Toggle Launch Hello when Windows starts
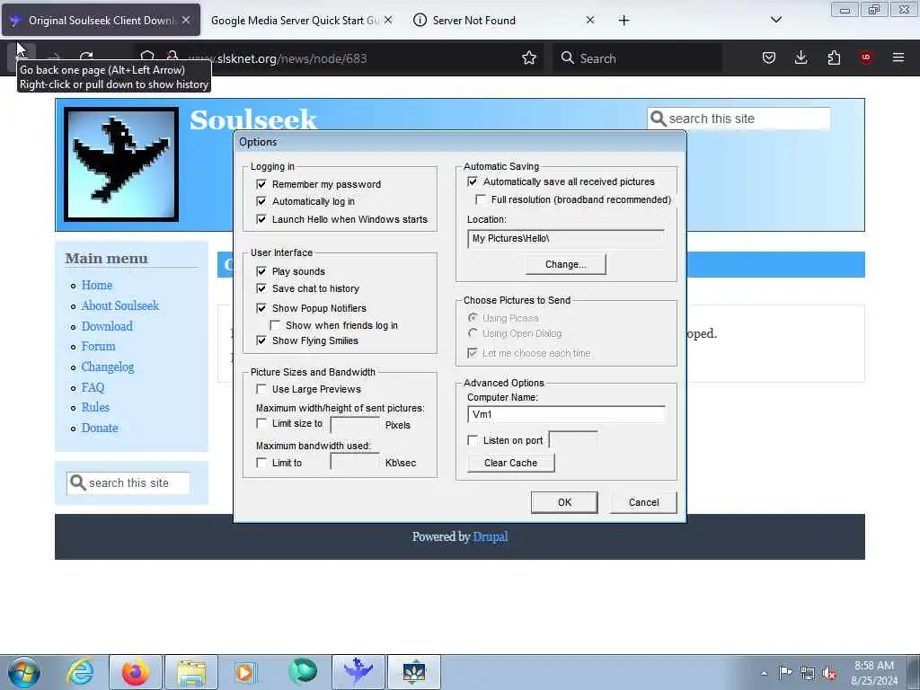Screen dimensions: 920x690 point(261,219)
